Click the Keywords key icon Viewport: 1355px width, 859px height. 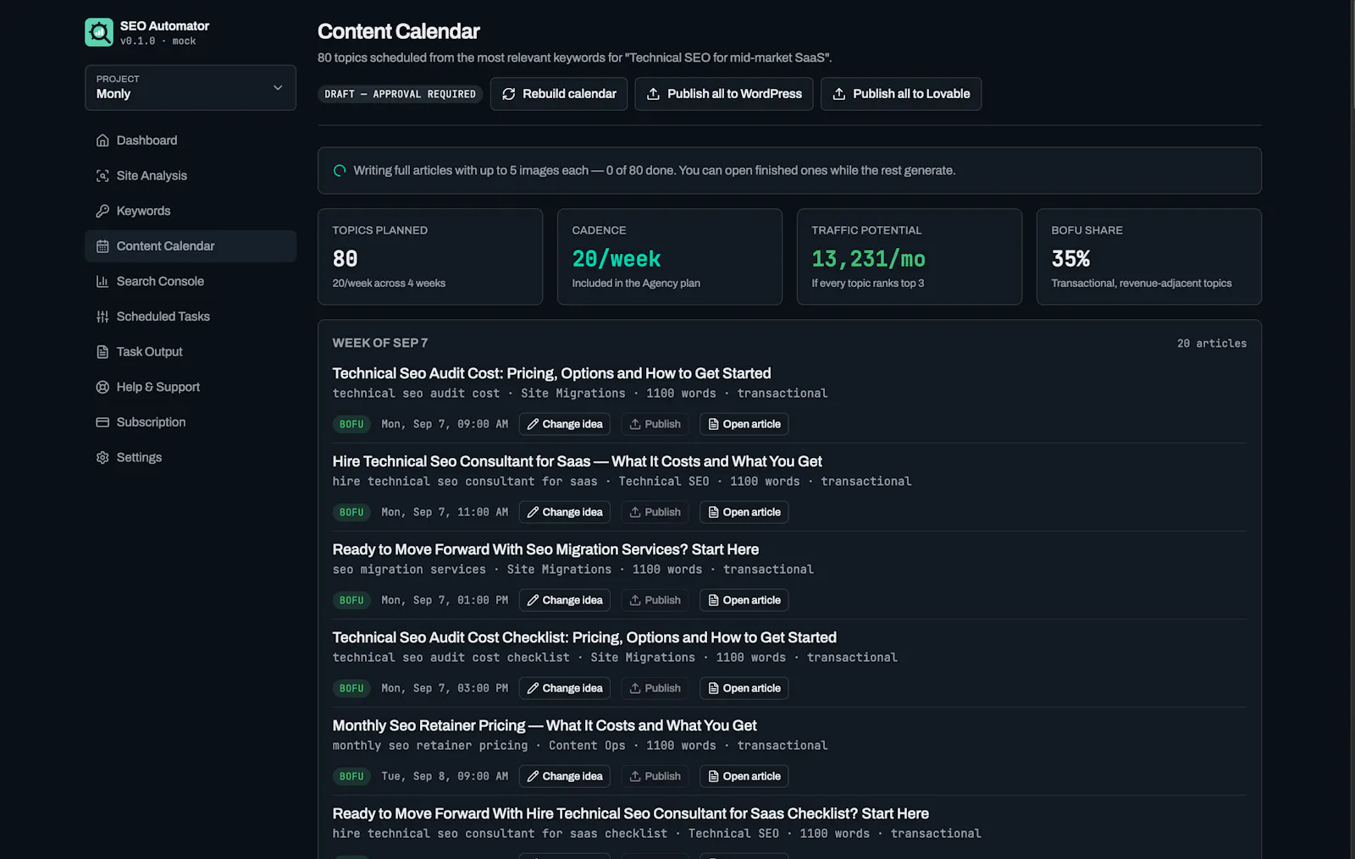102,211
